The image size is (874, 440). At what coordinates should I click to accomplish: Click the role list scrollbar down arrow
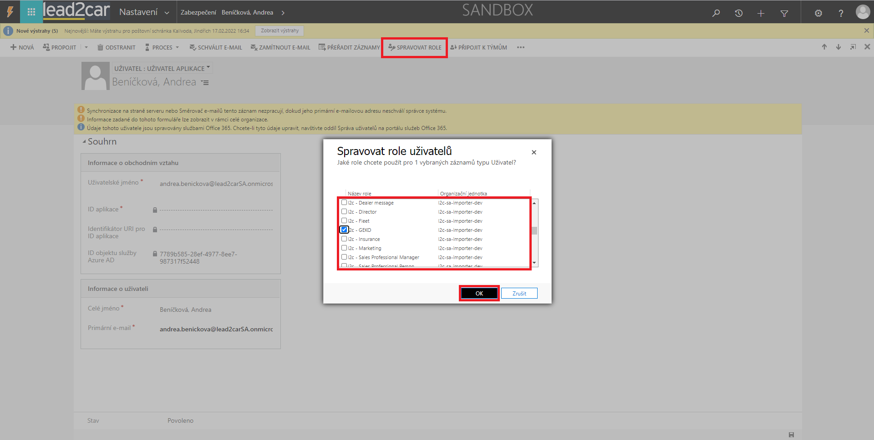tap(534, 263)
